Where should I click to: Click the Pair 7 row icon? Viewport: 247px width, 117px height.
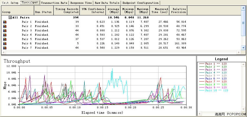[x=5, y=48]
